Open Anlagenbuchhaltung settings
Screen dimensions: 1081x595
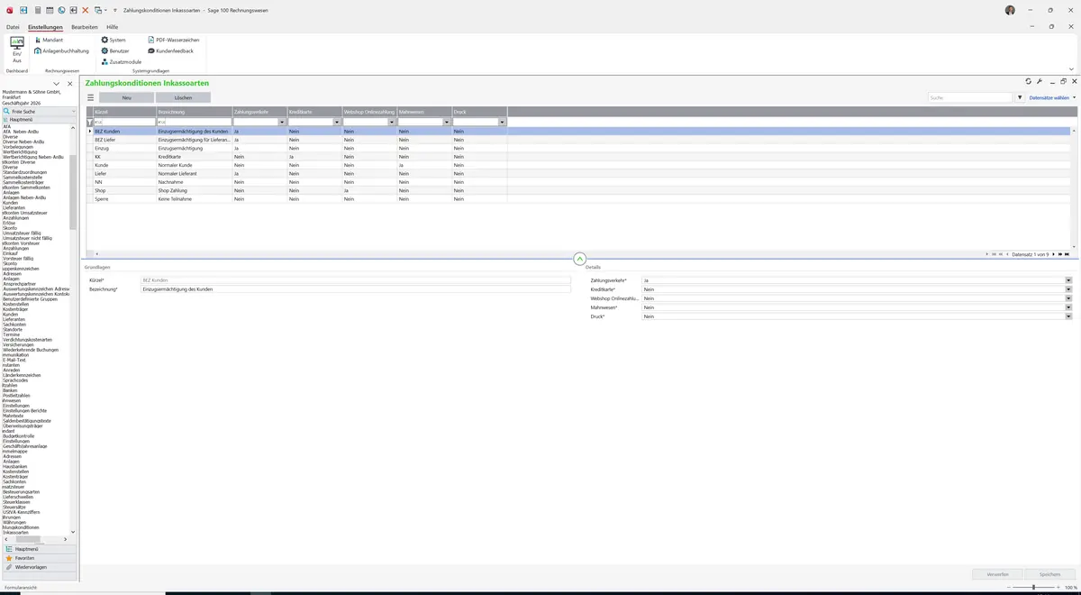click(x=62, y=51)
